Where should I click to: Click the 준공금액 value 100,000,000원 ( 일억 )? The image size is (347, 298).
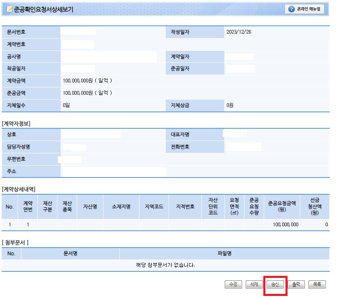87,93
